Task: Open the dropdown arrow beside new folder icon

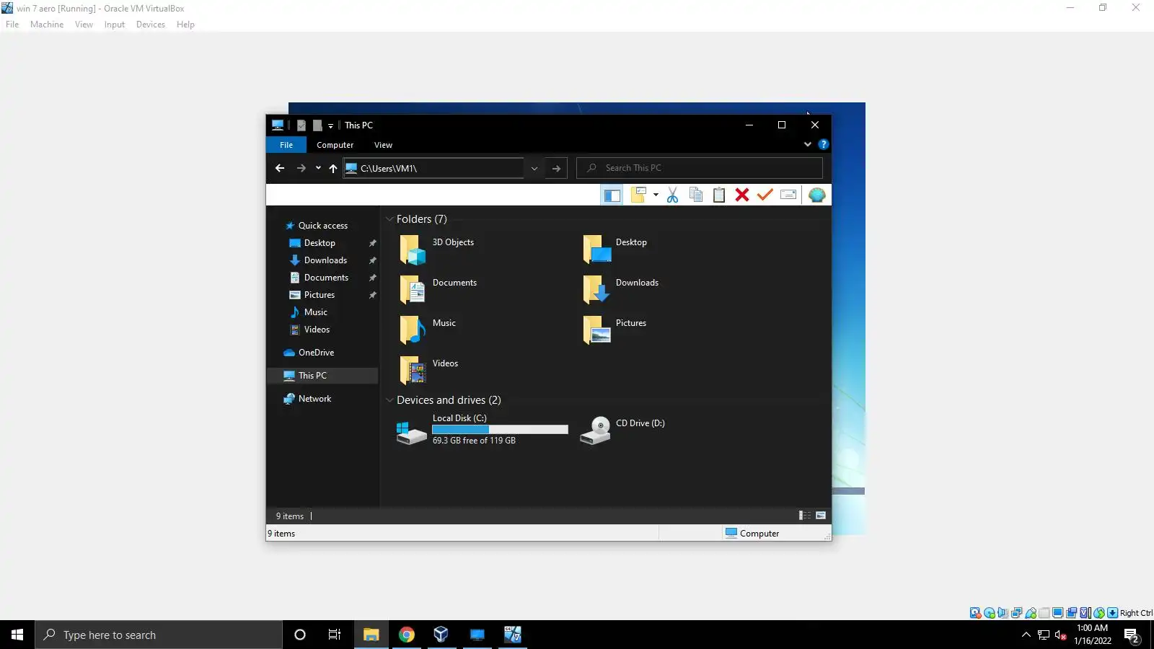Action: pyautogui.click(x=656, y=195)
